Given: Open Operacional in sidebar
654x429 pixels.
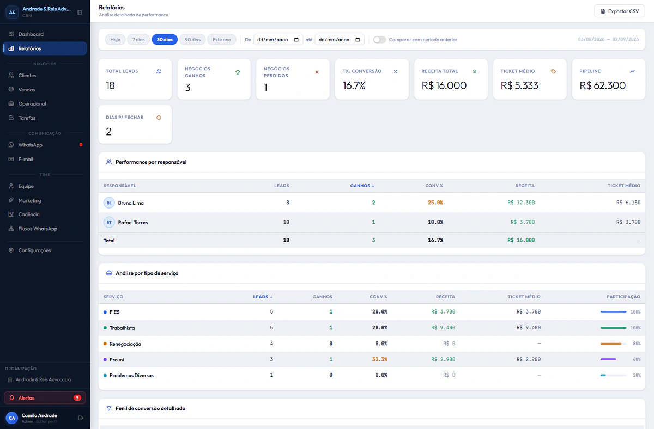Looking at the screenshot, I should point(45,103).
